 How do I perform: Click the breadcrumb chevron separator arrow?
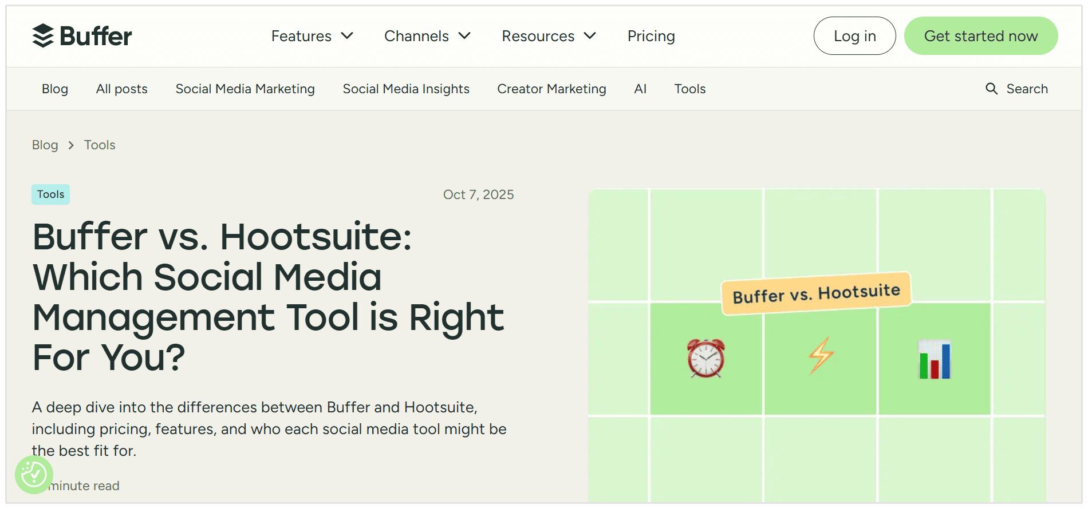pyautogui.click(x=71, y=145)
